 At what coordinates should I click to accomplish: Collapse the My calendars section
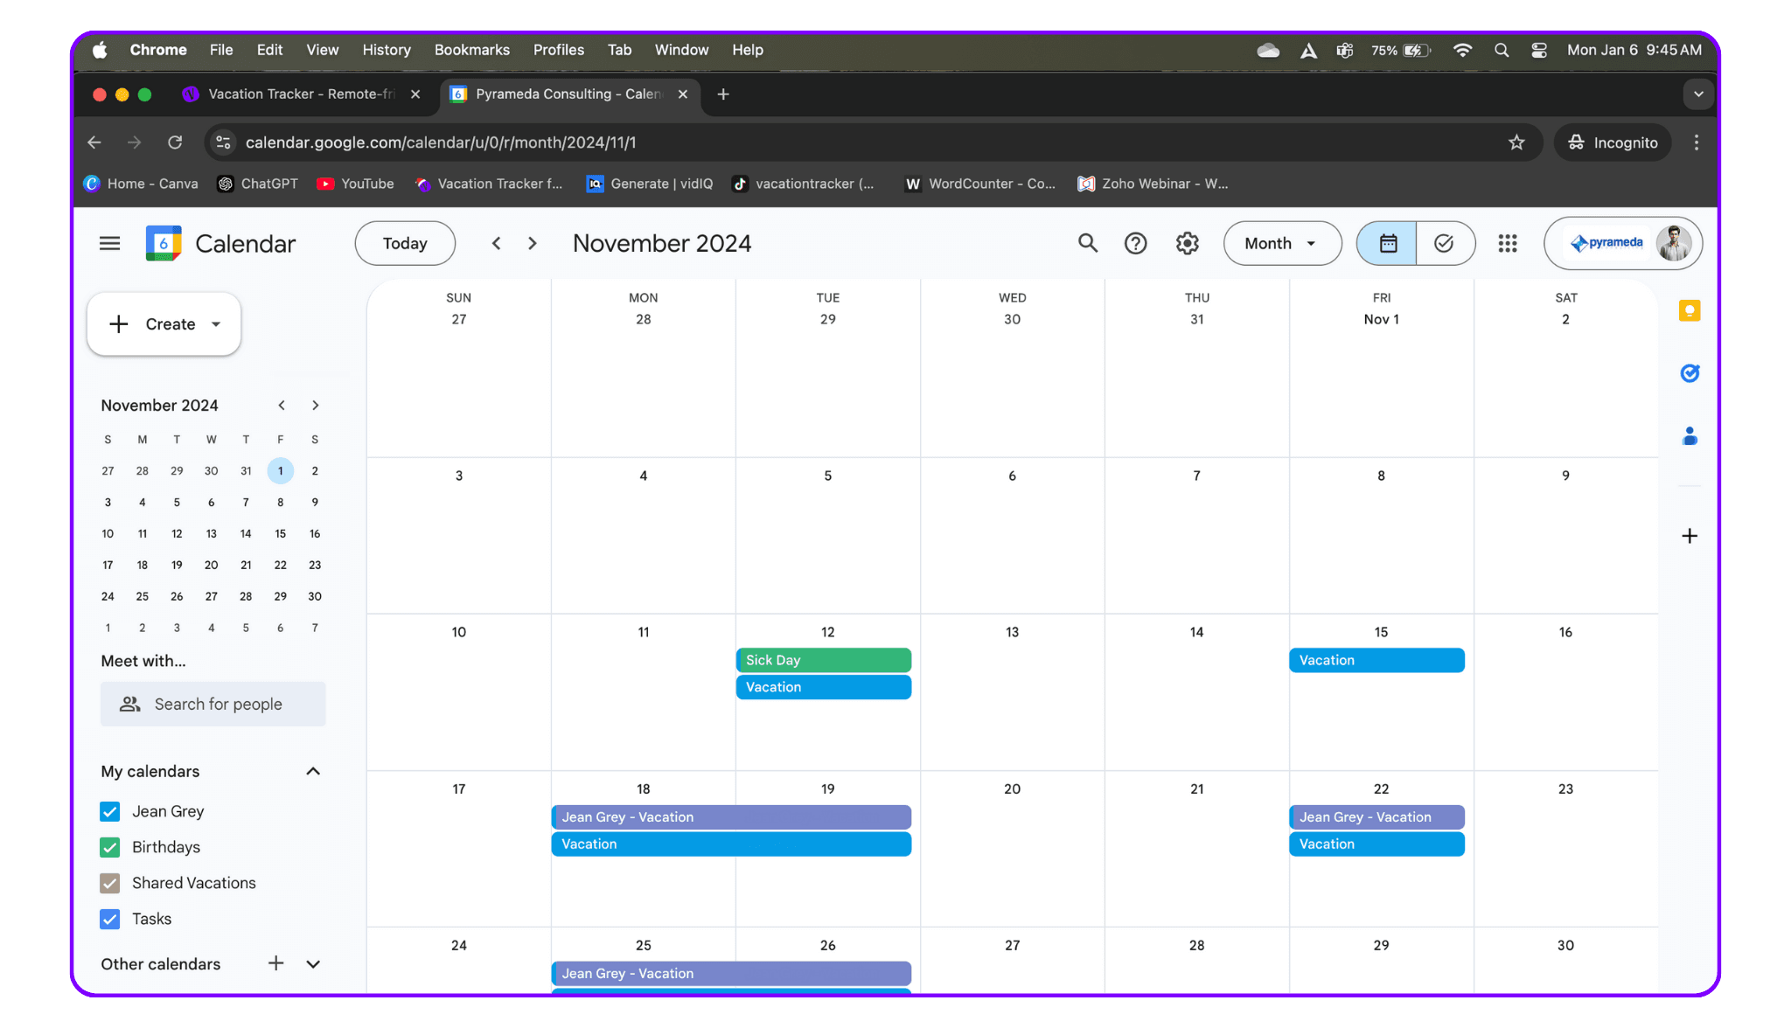pyautogui.click(x=313, y=771)
